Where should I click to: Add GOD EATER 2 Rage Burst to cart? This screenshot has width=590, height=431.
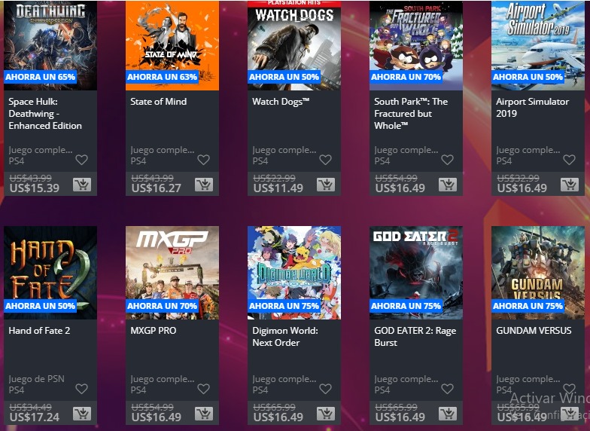[x=448, y=414]
